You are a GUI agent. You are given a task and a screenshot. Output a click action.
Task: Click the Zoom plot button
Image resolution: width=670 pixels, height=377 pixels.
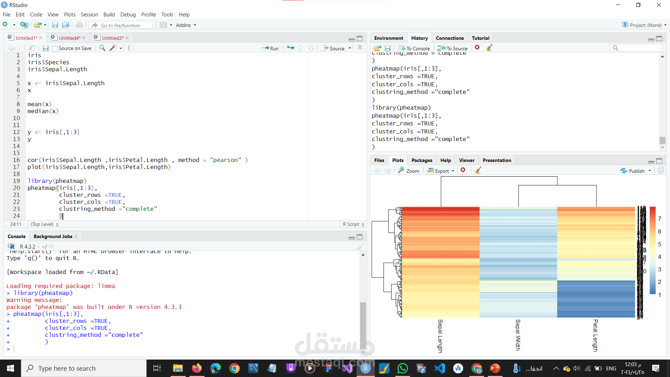[x=409, y=171]
